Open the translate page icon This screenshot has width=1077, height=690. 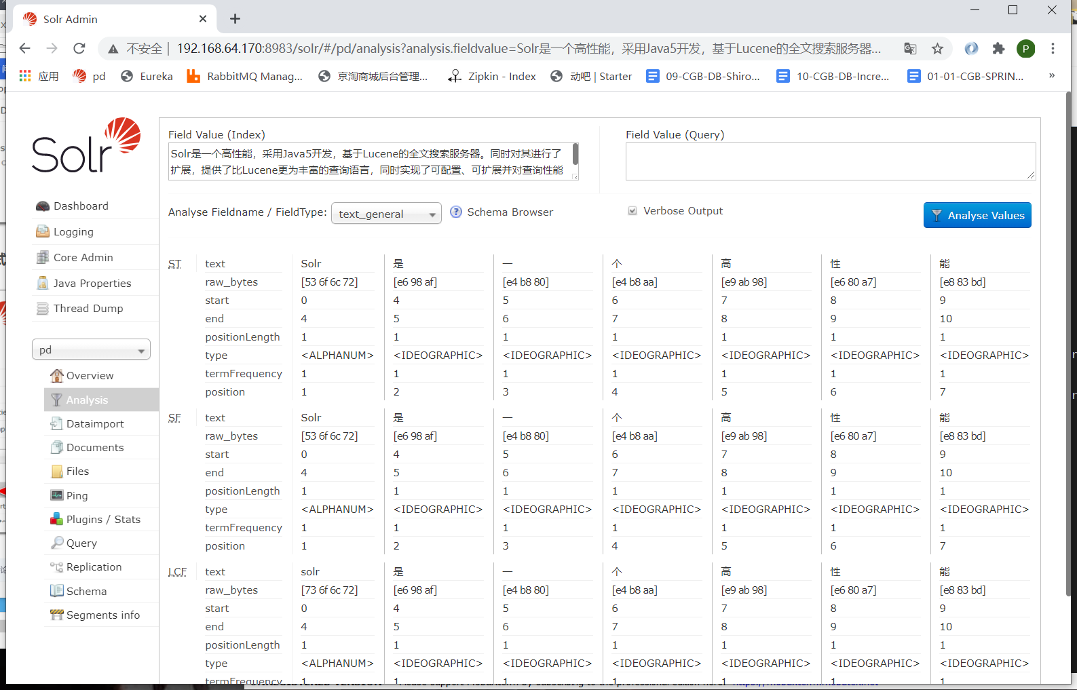pos(910,48)
